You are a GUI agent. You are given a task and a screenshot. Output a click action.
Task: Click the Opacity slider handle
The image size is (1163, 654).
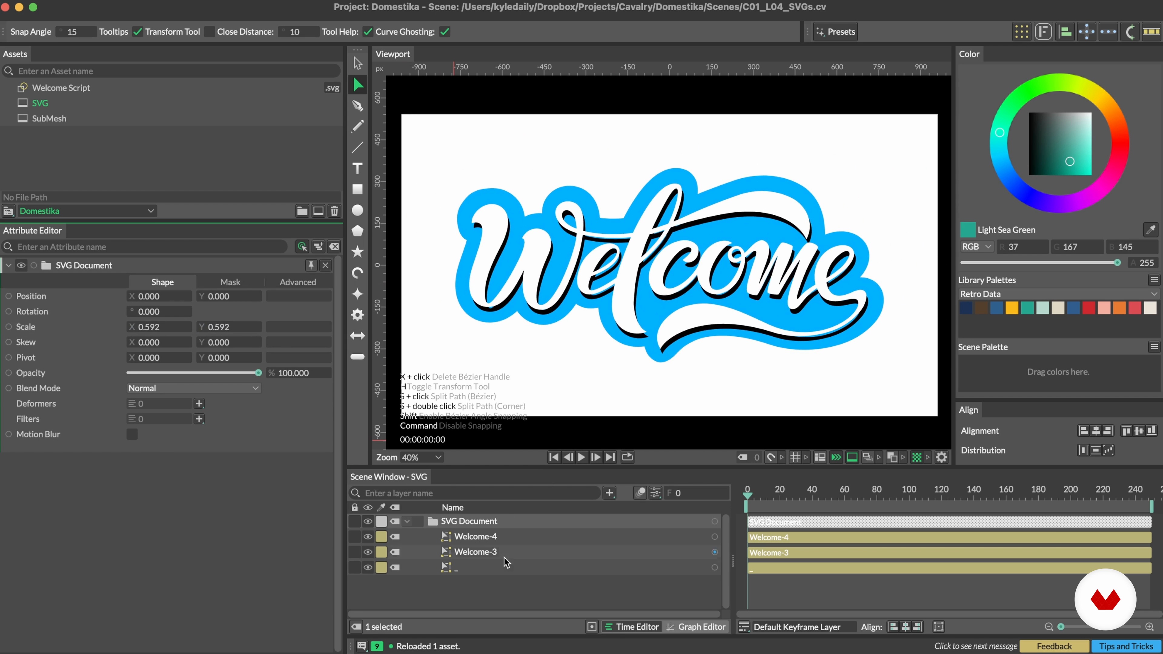coord(258,373)
